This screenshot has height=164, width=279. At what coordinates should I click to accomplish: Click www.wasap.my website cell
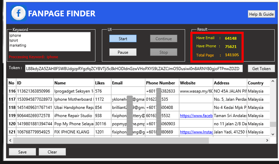196,91
